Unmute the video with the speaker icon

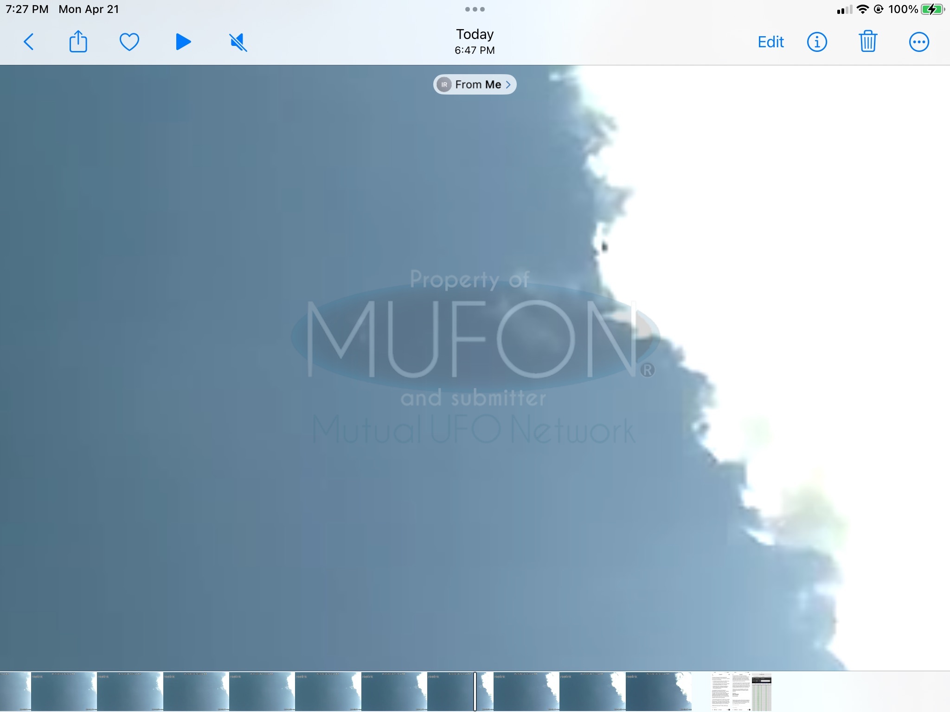[x=238, y=42]
